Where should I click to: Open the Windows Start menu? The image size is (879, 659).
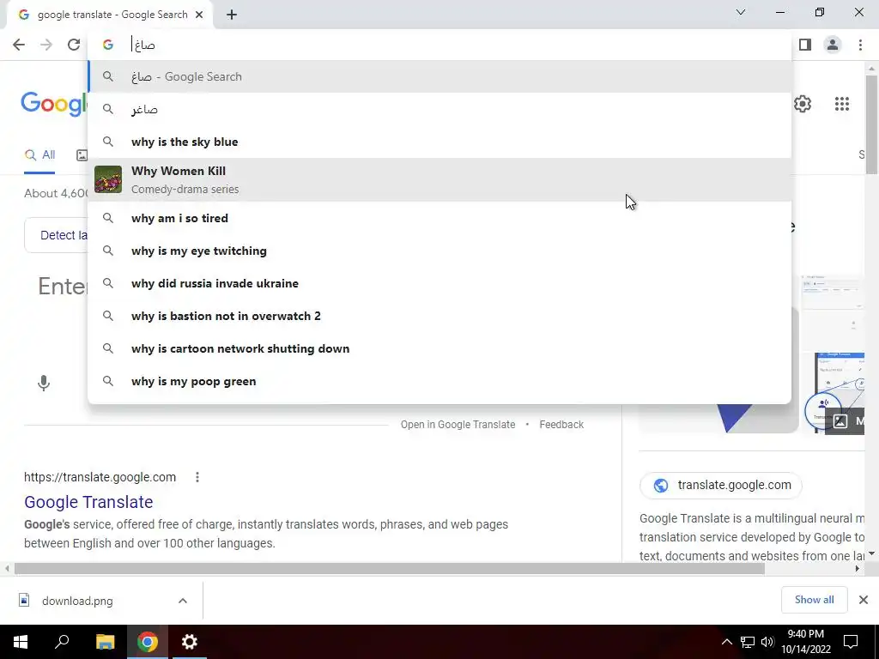(x=21, y=642)
